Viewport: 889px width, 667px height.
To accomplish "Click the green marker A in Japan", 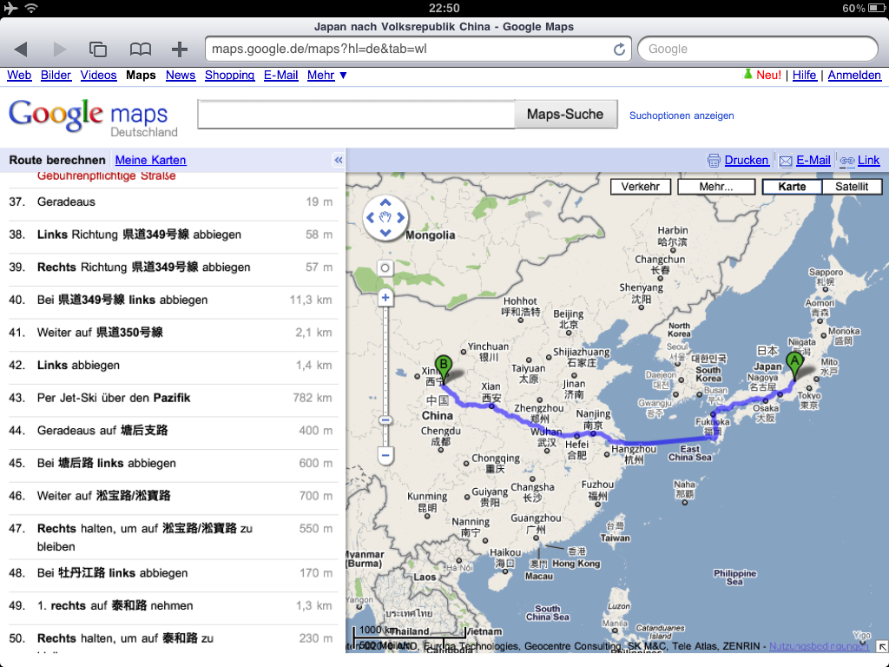I will click(794, 364).
